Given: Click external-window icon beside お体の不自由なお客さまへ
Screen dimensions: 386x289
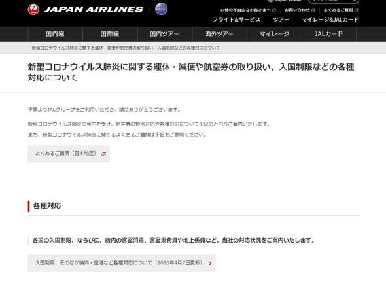Looking at the screenshot, I should pos(274,10).
